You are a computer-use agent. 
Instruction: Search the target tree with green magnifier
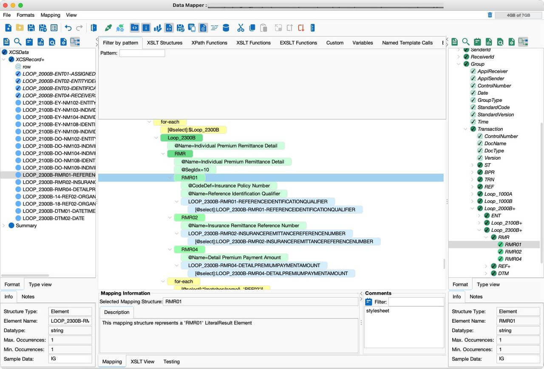(466, 42)
